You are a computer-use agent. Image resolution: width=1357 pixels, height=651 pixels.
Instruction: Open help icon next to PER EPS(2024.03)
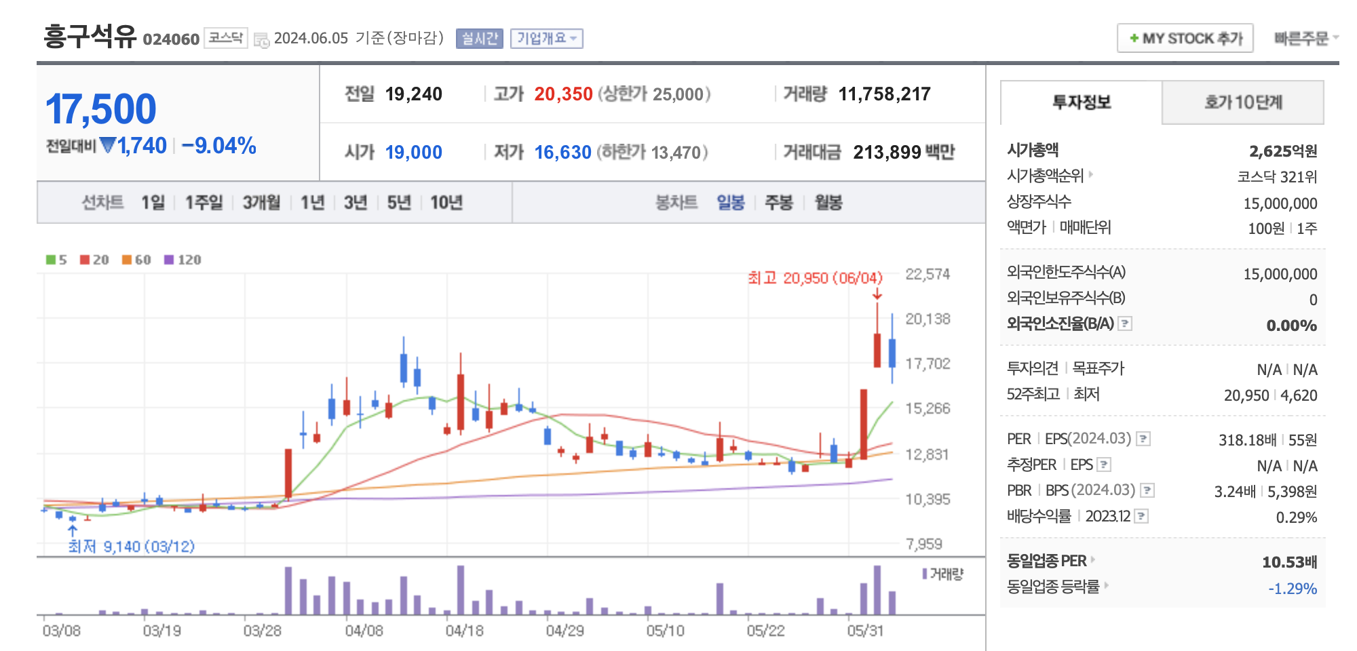[x=1143, y=439]
